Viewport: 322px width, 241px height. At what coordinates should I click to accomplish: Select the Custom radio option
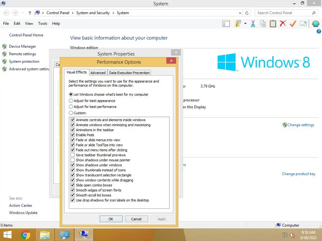[x=71, y=113]
